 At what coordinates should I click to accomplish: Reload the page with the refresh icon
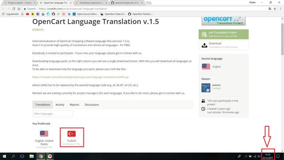[14, 9]
